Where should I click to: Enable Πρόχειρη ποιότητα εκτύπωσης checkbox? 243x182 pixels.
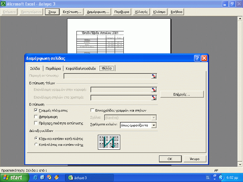coord(36,123)
